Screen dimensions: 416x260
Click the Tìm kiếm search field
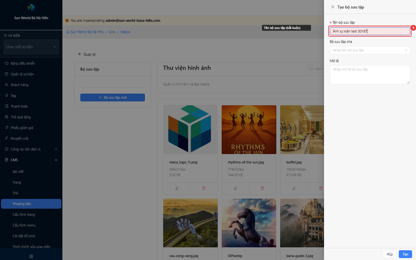315,69
